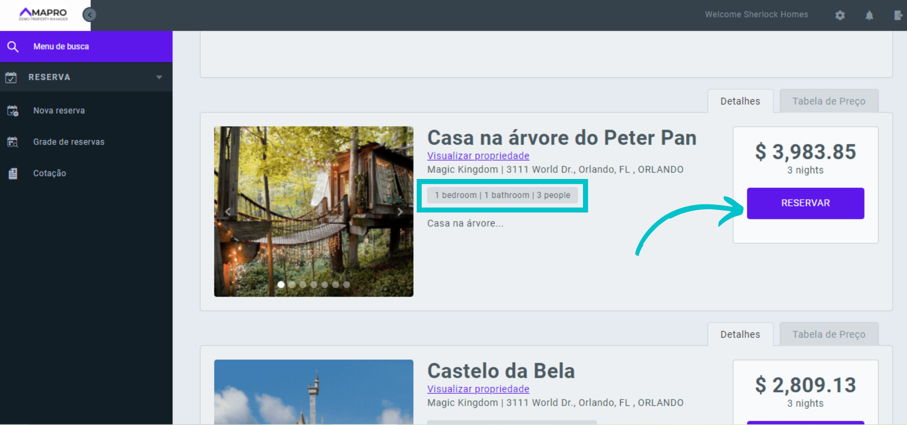Switch to Tabela de Preço tab for Peter Pan
This screenshot has width=907, height=425.
tap(829, 101)
